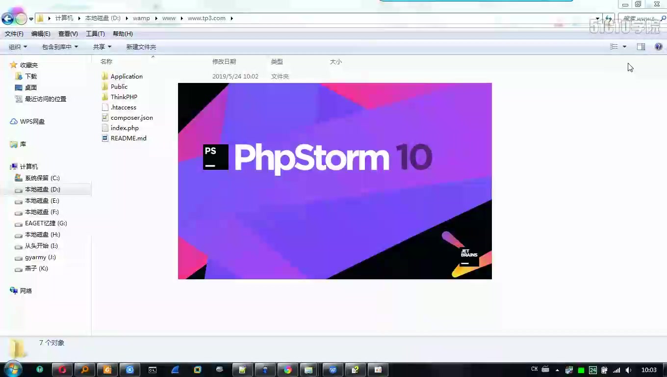Screen dimensions: 667x377
Task: Go back using the Explorer back arrow
Action: 7,19
